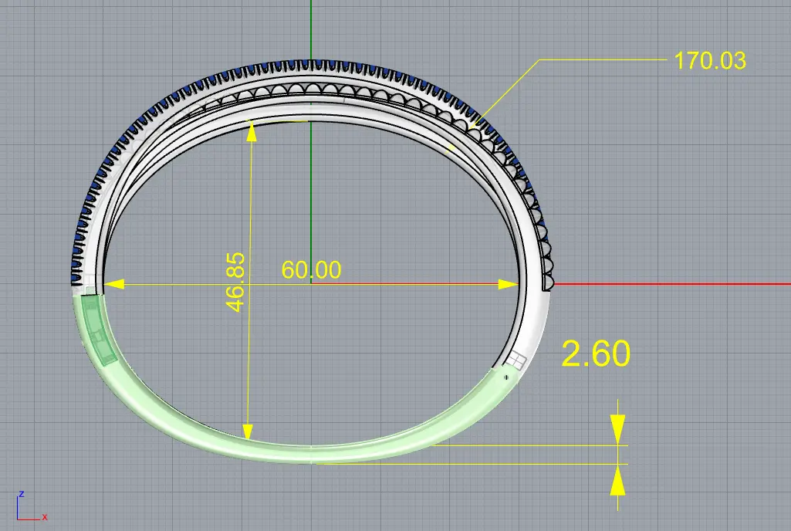This screenshot has height=531, width=791.
Task: Click the small hinge grid piece on the right
Action: click(516, 360)
